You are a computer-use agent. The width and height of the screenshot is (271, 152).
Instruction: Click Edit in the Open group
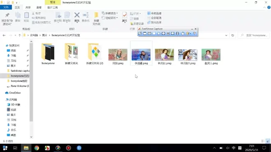134,18
